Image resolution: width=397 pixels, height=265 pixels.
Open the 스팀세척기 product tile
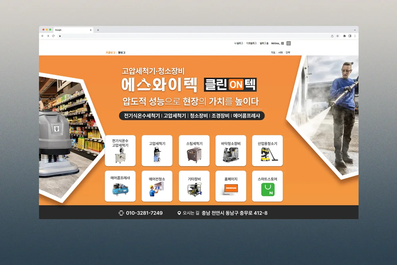click(194, 151)
